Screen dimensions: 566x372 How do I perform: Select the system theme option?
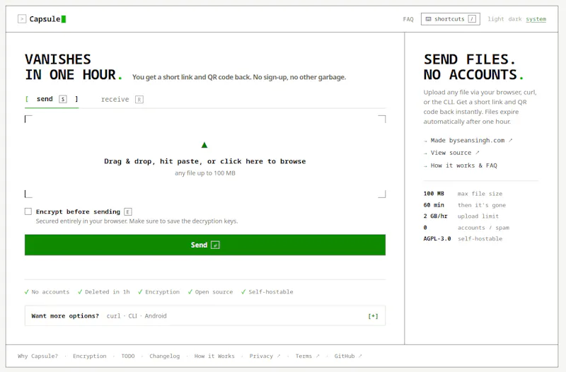pyautogui.click(x=536, y=19)
